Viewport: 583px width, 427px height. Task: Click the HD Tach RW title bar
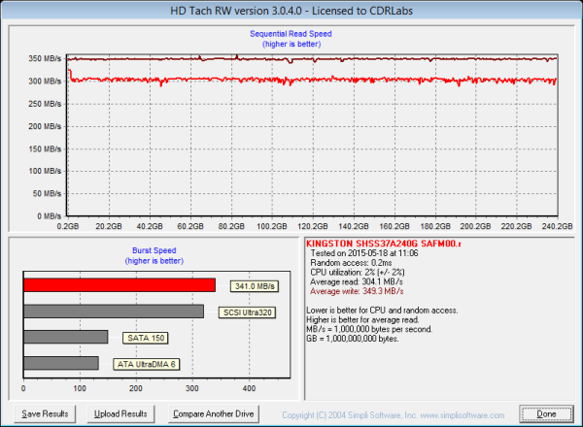[x=291, y=10]
